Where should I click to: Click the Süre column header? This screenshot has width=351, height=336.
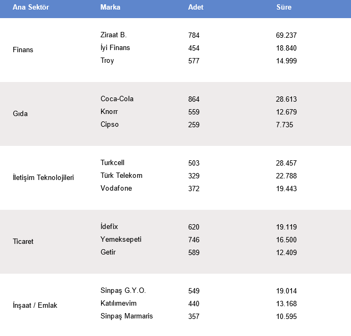[284, 7]
